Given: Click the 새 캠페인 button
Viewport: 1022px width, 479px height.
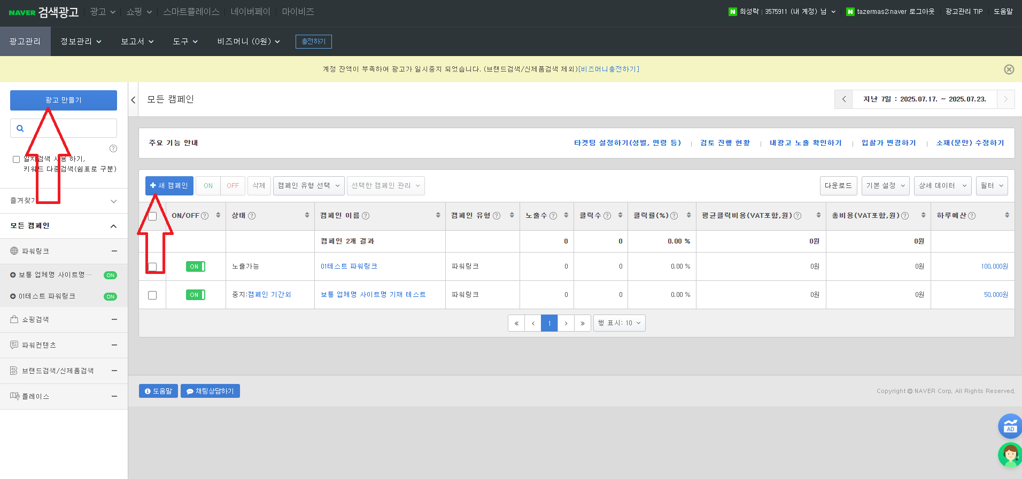Looking at the screenshot, I should pos(169,186).
